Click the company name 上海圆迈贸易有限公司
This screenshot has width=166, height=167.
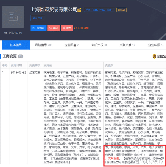click(x=54, y=10)
